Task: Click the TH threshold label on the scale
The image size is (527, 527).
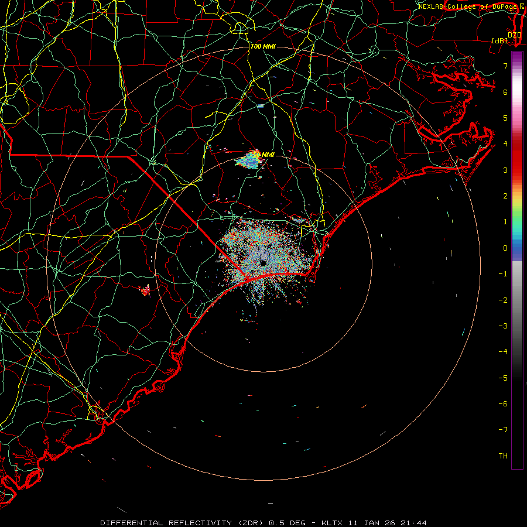Action: point(503,456)
